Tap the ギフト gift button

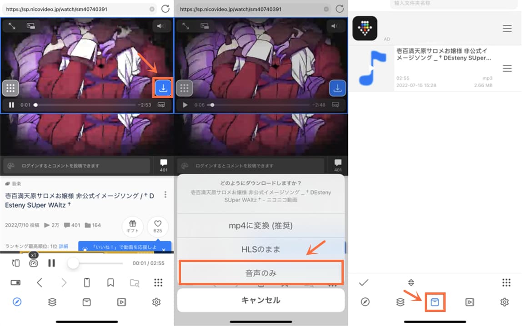132,226
